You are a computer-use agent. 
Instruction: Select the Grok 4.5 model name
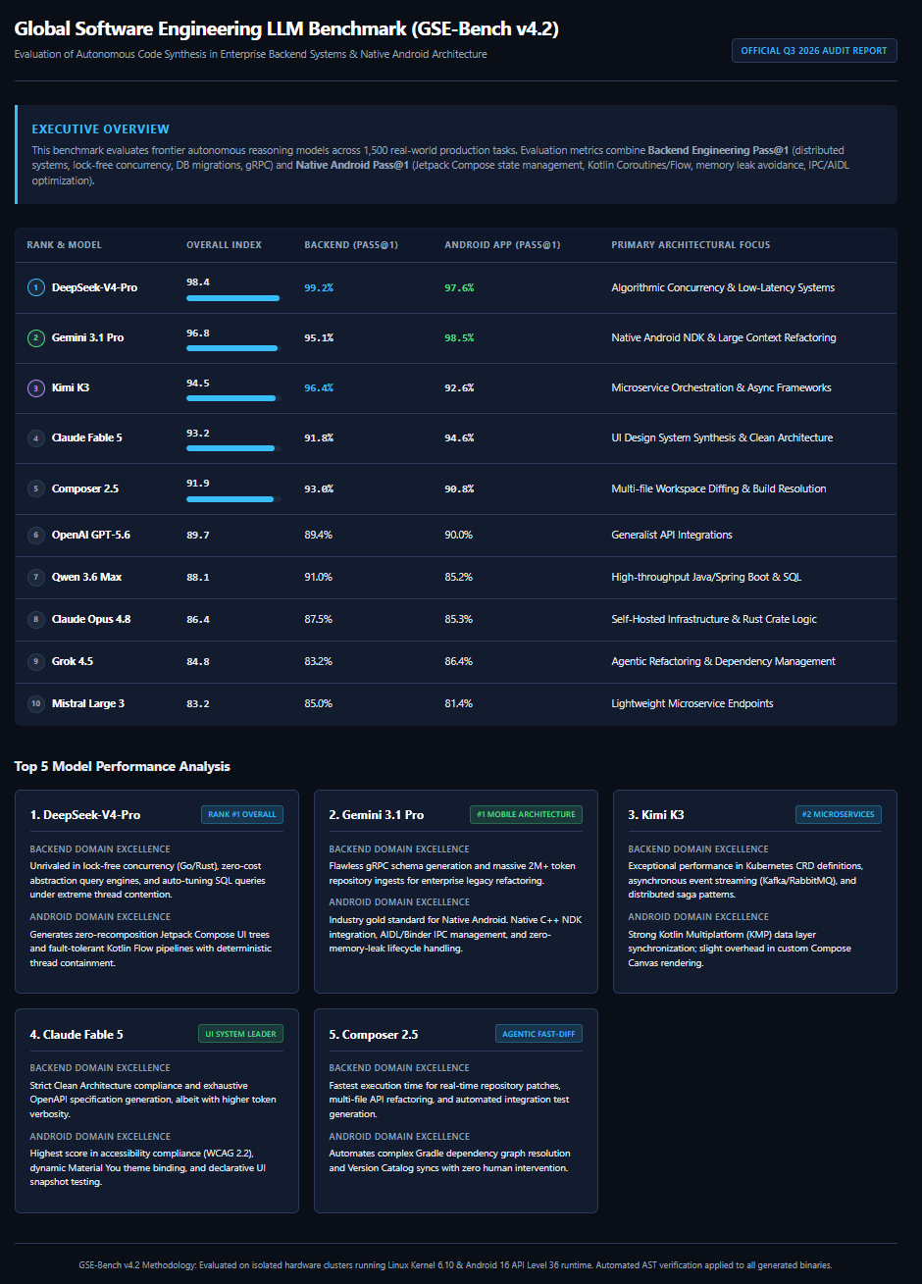(x=73, y=661)
